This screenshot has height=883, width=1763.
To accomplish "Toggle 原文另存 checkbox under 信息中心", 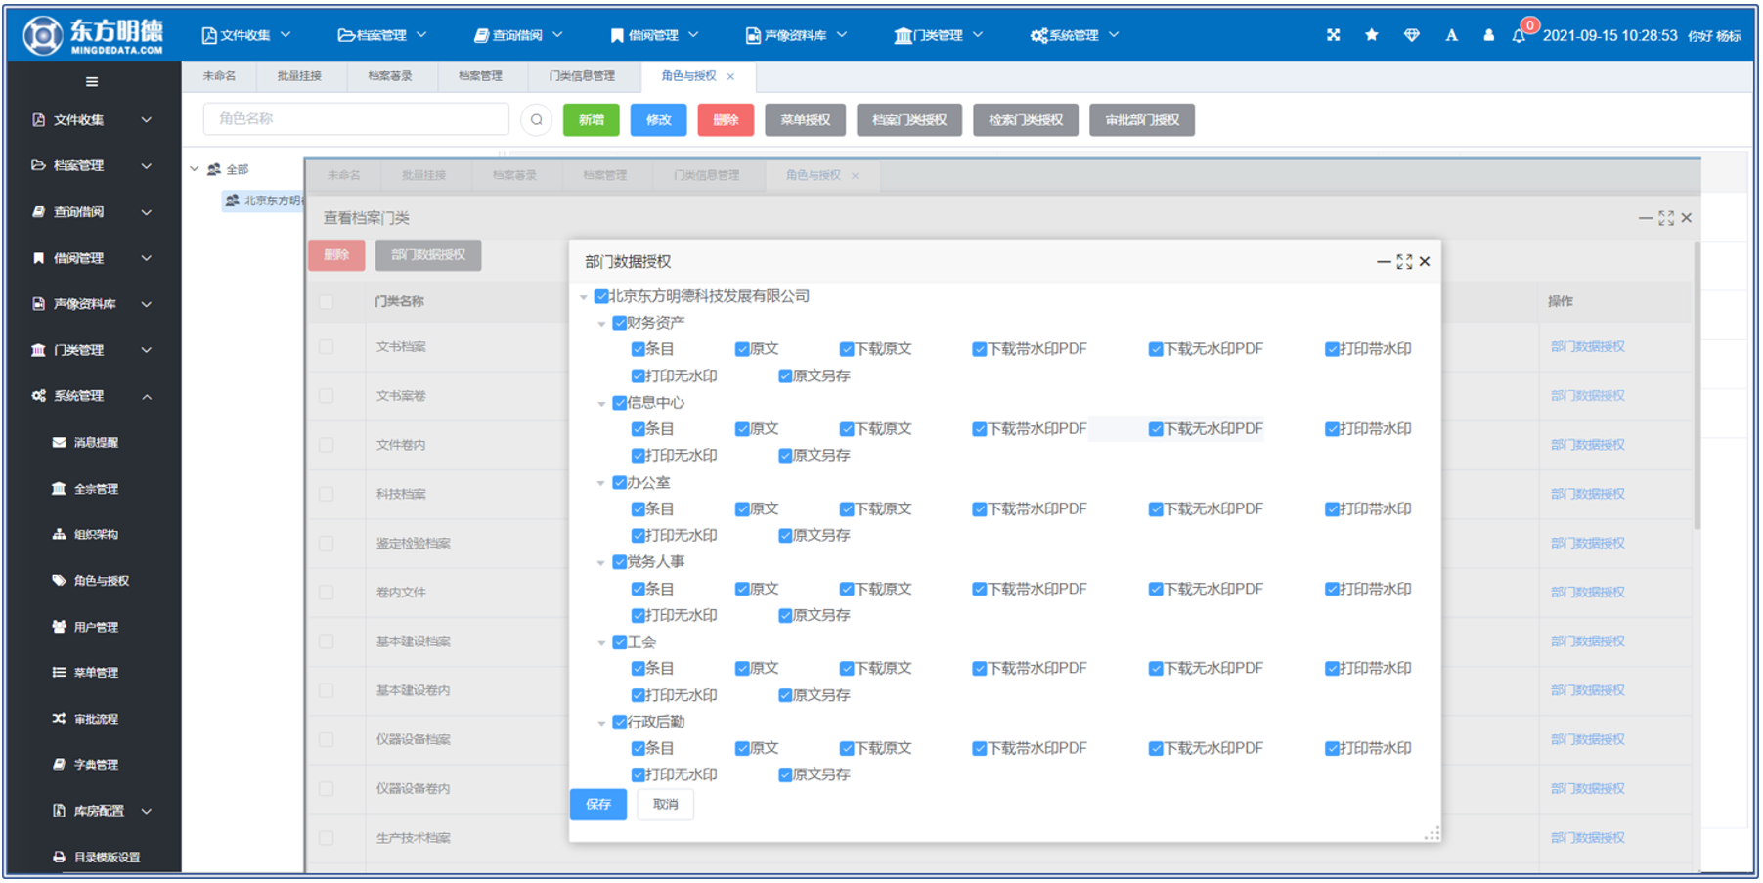I will click(x=785, y=456).
